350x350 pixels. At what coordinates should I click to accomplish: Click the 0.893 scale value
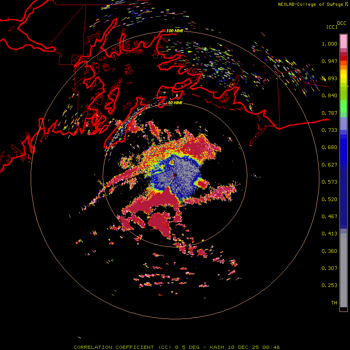pyautogui.click(x=329, y=78)
